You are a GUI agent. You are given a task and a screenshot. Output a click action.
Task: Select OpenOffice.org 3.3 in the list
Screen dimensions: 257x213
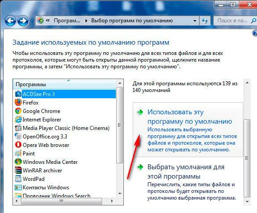point(45,136)
